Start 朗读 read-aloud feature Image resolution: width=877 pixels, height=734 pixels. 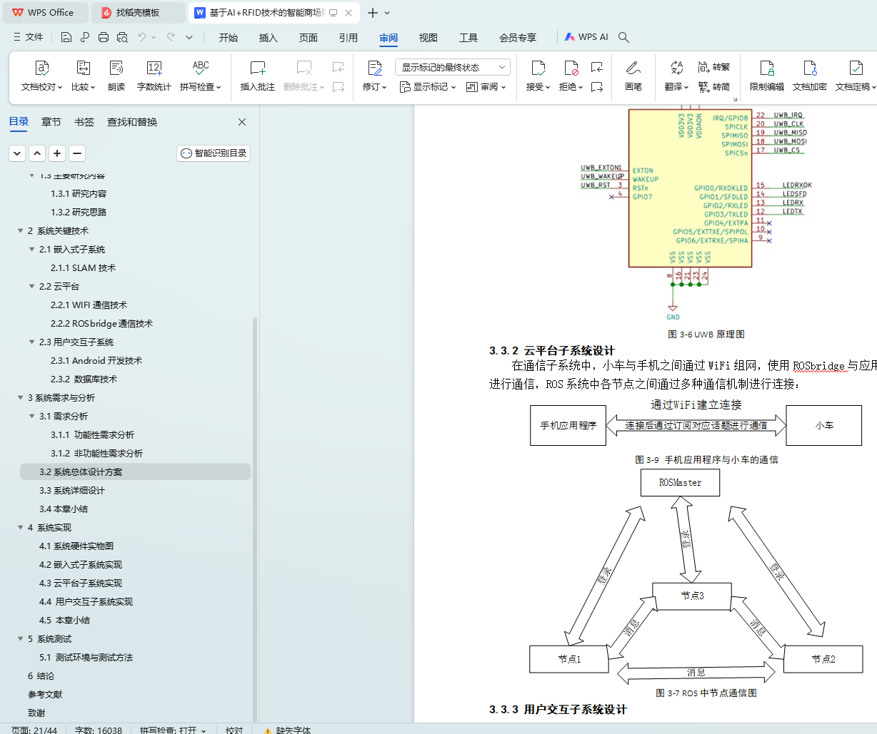116,76
